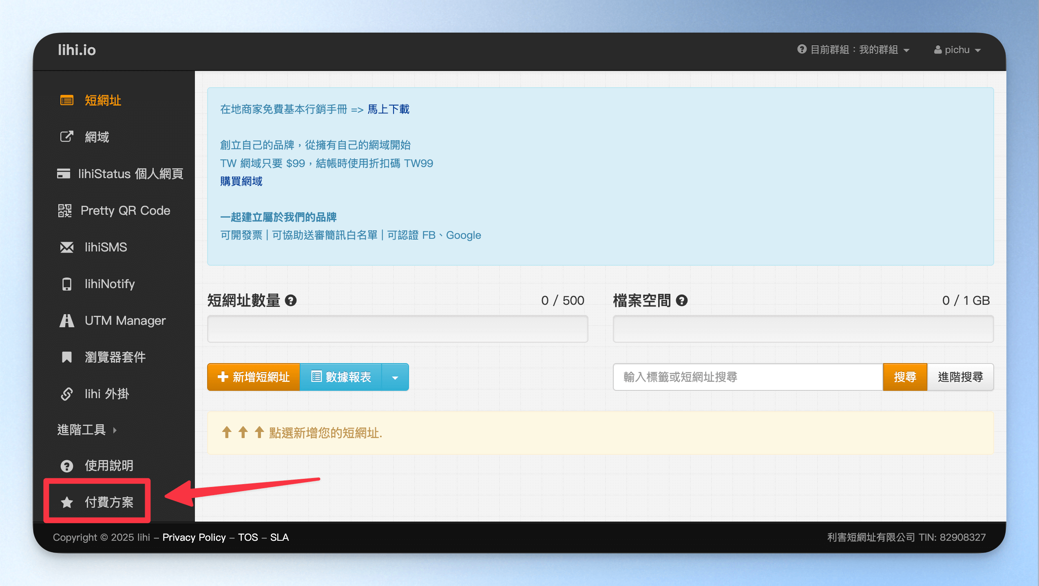This screenshot has height=586, width=1039.
Task: Open UTM Manager via its letter icon
Action: pyautogui.click(x=66, y=321)
